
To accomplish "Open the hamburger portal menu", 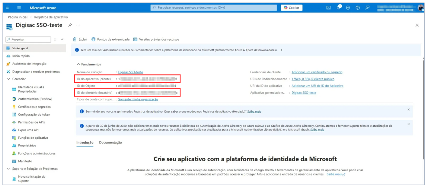I will (19, 8).
